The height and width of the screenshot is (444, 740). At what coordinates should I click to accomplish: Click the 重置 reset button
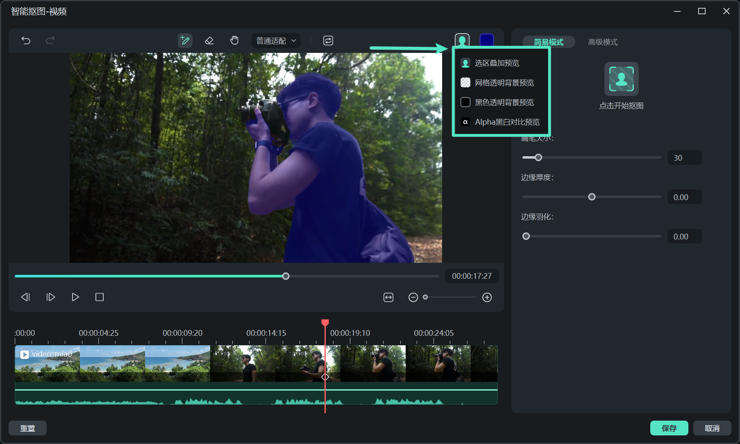click(x=28, y=428)
